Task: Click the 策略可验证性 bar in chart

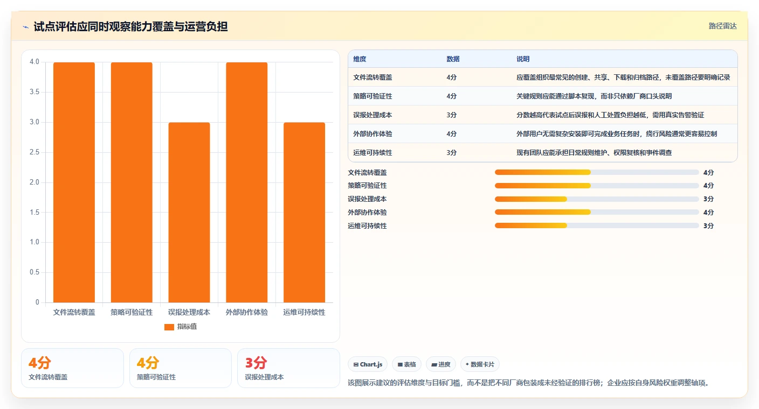Action: click(x=132, y=182)
